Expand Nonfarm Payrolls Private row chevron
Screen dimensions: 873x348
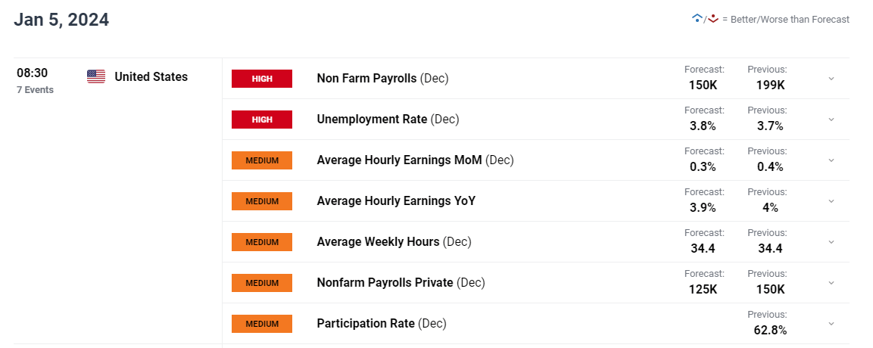click(831, 283)
